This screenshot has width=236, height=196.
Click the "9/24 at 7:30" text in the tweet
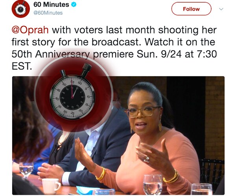(x=189, y=54)
